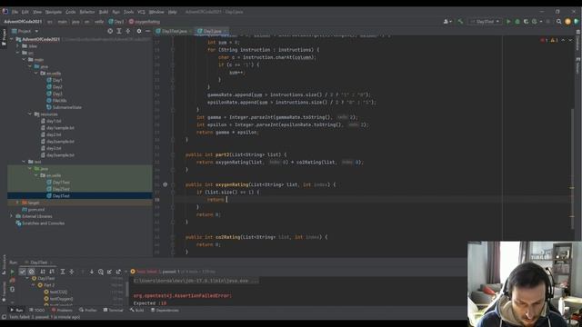Viewport: 582px width, 327px height.
Task: Toggle Show Ignored tests button
Action: click(32, 272)
